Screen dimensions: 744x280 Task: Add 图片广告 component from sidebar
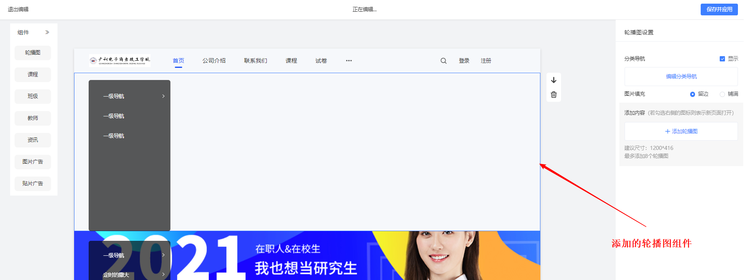(x=33, y=162)
